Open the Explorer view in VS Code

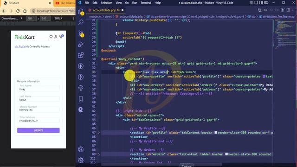click(x=81, y=11)
